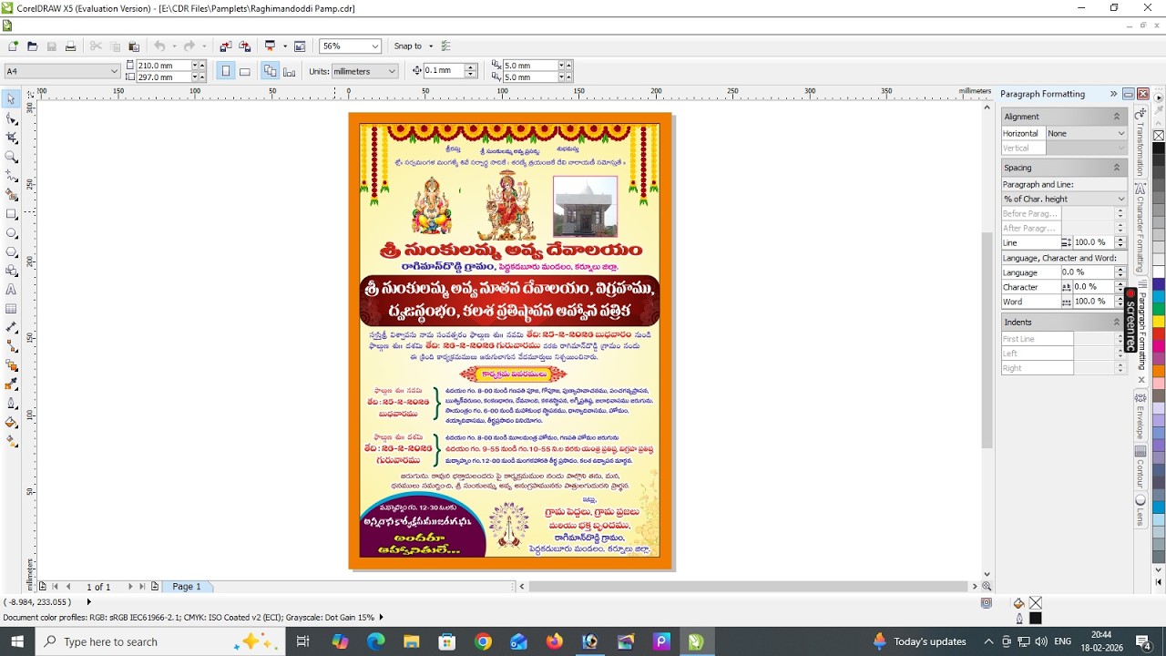1166x656 pixels.
Task: Select the Outline Pen tool
Action: 11,403
